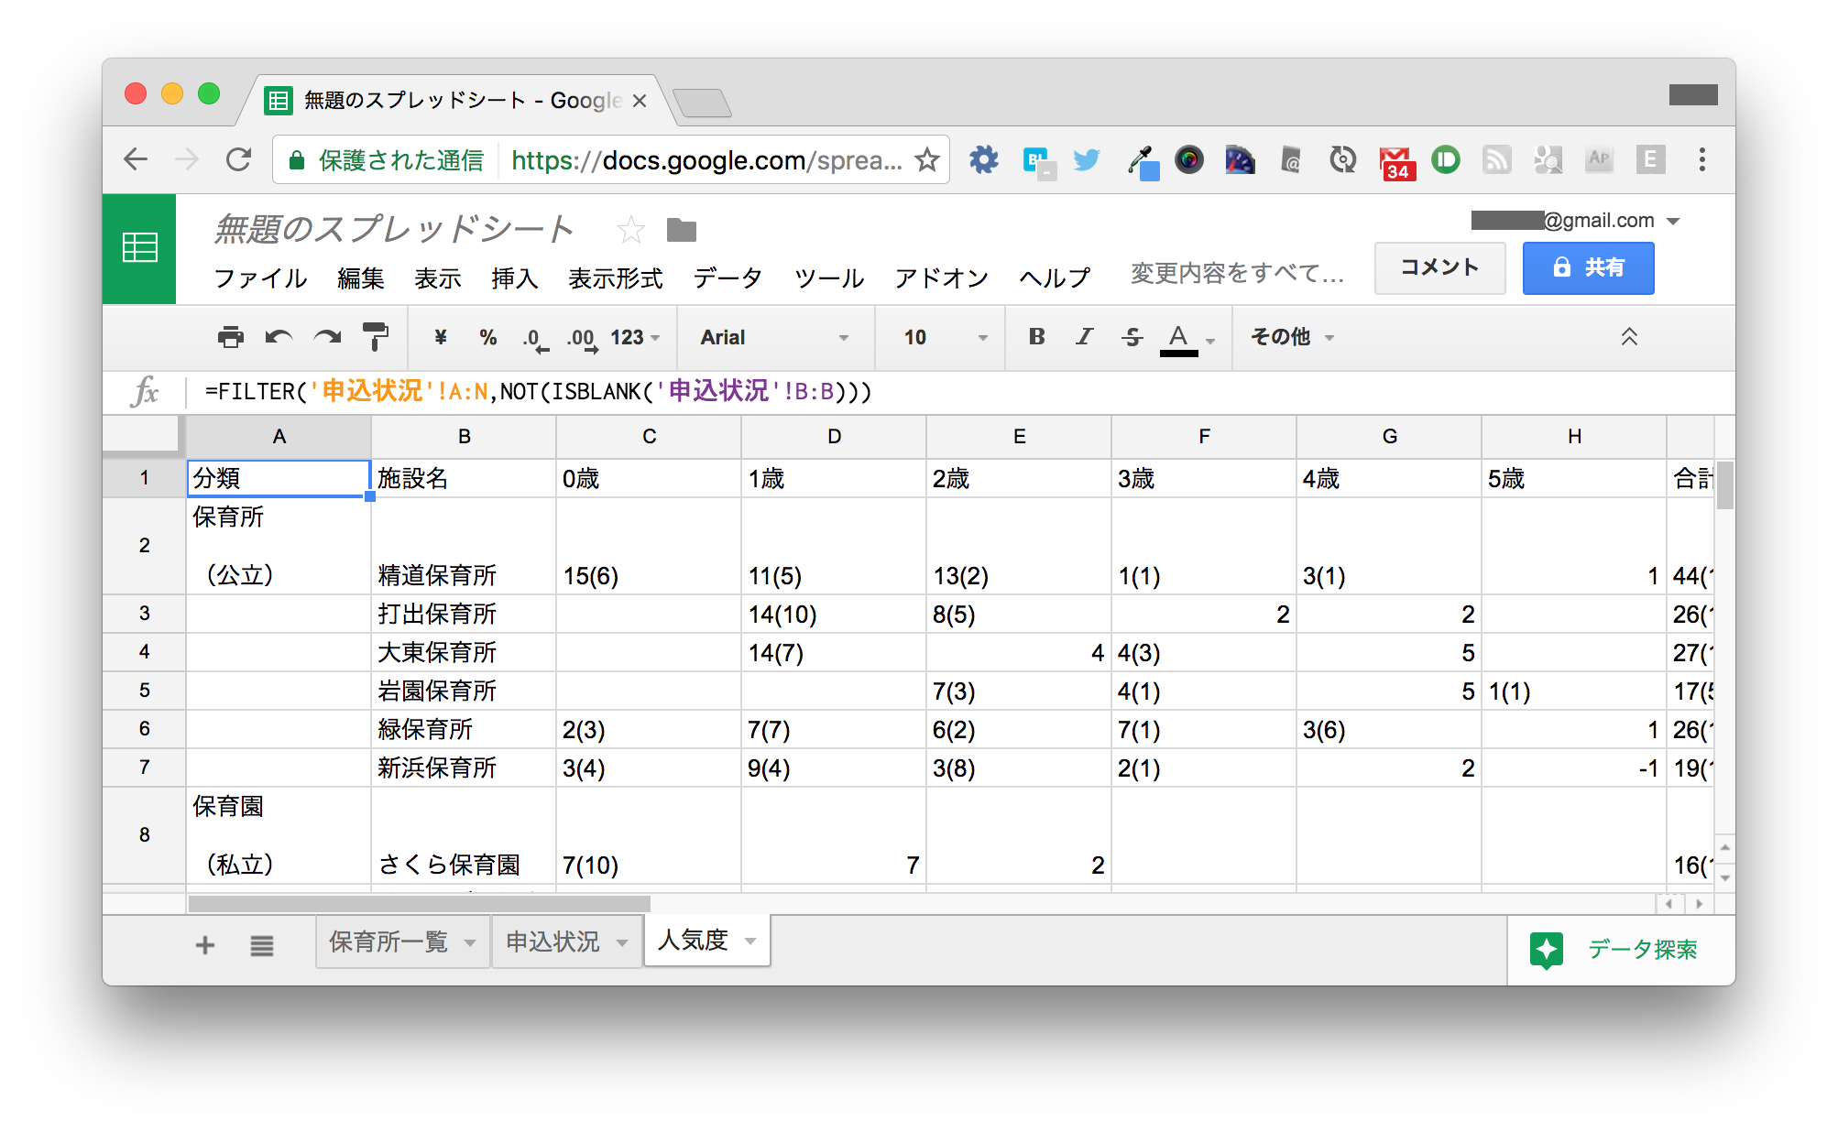Click the formula bar text
The width and height of the screenshot is (1838, 1132).
pyautogui.click(x=538, y=391)
